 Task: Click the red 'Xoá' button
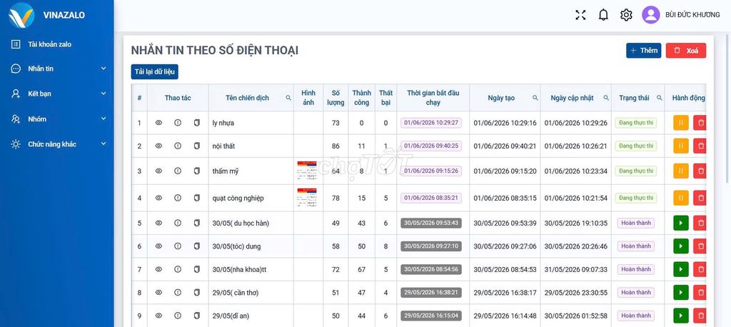pos(686,51)
